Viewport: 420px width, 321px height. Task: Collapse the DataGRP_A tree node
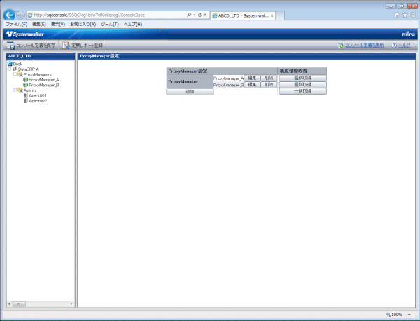coord(10,69)
